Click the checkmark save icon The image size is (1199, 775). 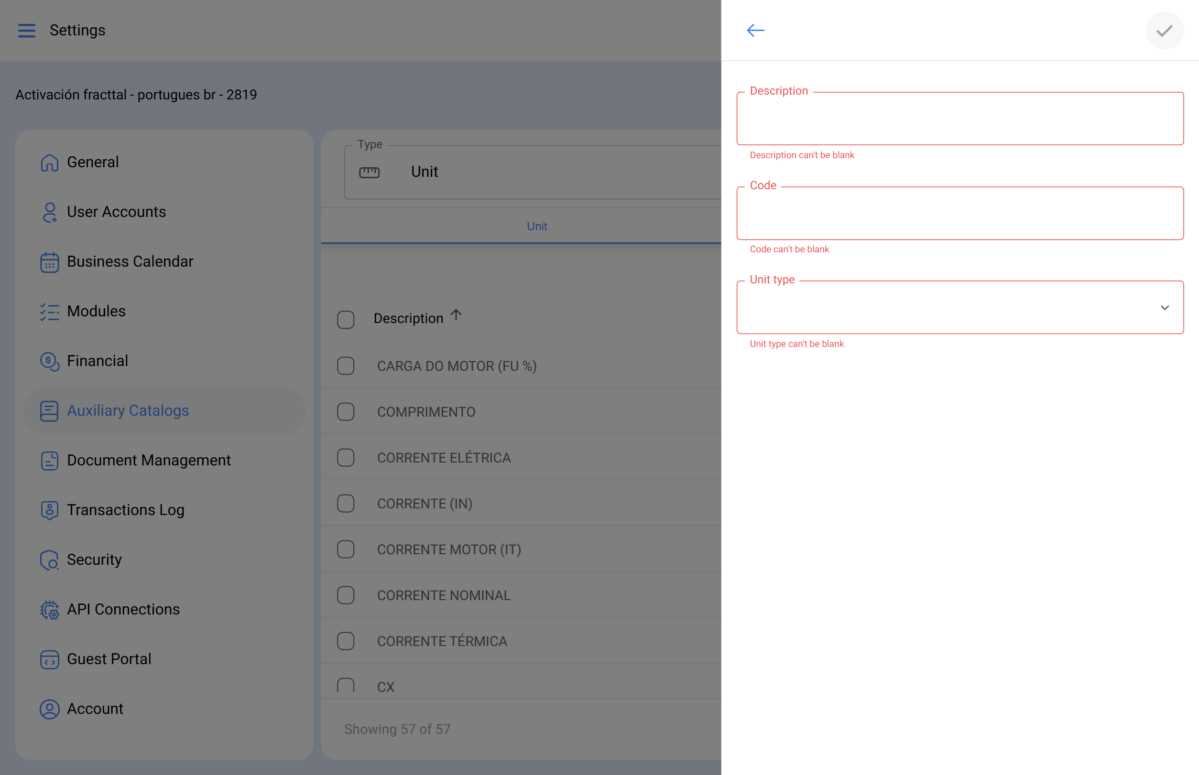(x=1164, y=31)
